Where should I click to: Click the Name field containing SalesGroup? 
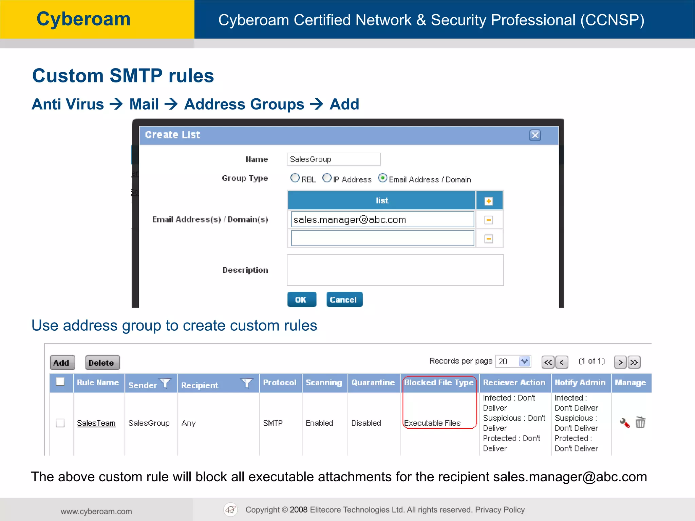[334, 159]
